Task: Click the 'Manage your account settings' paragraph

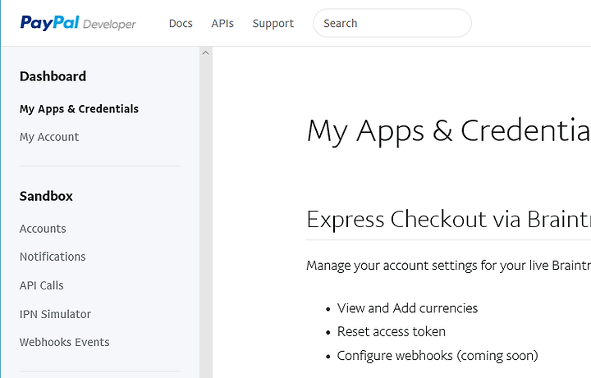Action: (448, 266)
